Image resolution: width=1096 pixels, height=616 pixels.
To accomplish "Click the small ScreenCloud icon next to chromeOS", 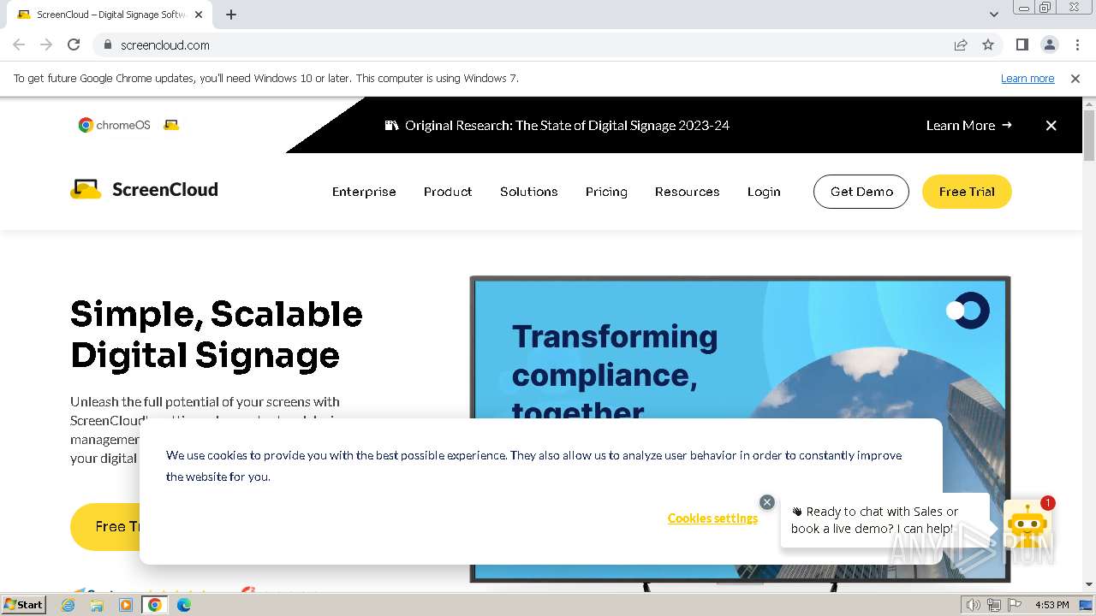I will point(171,125).
